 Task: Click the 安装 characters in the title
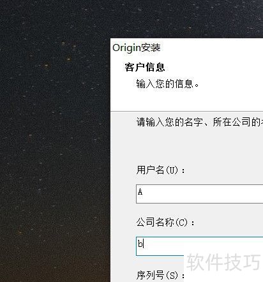(151, 48)
